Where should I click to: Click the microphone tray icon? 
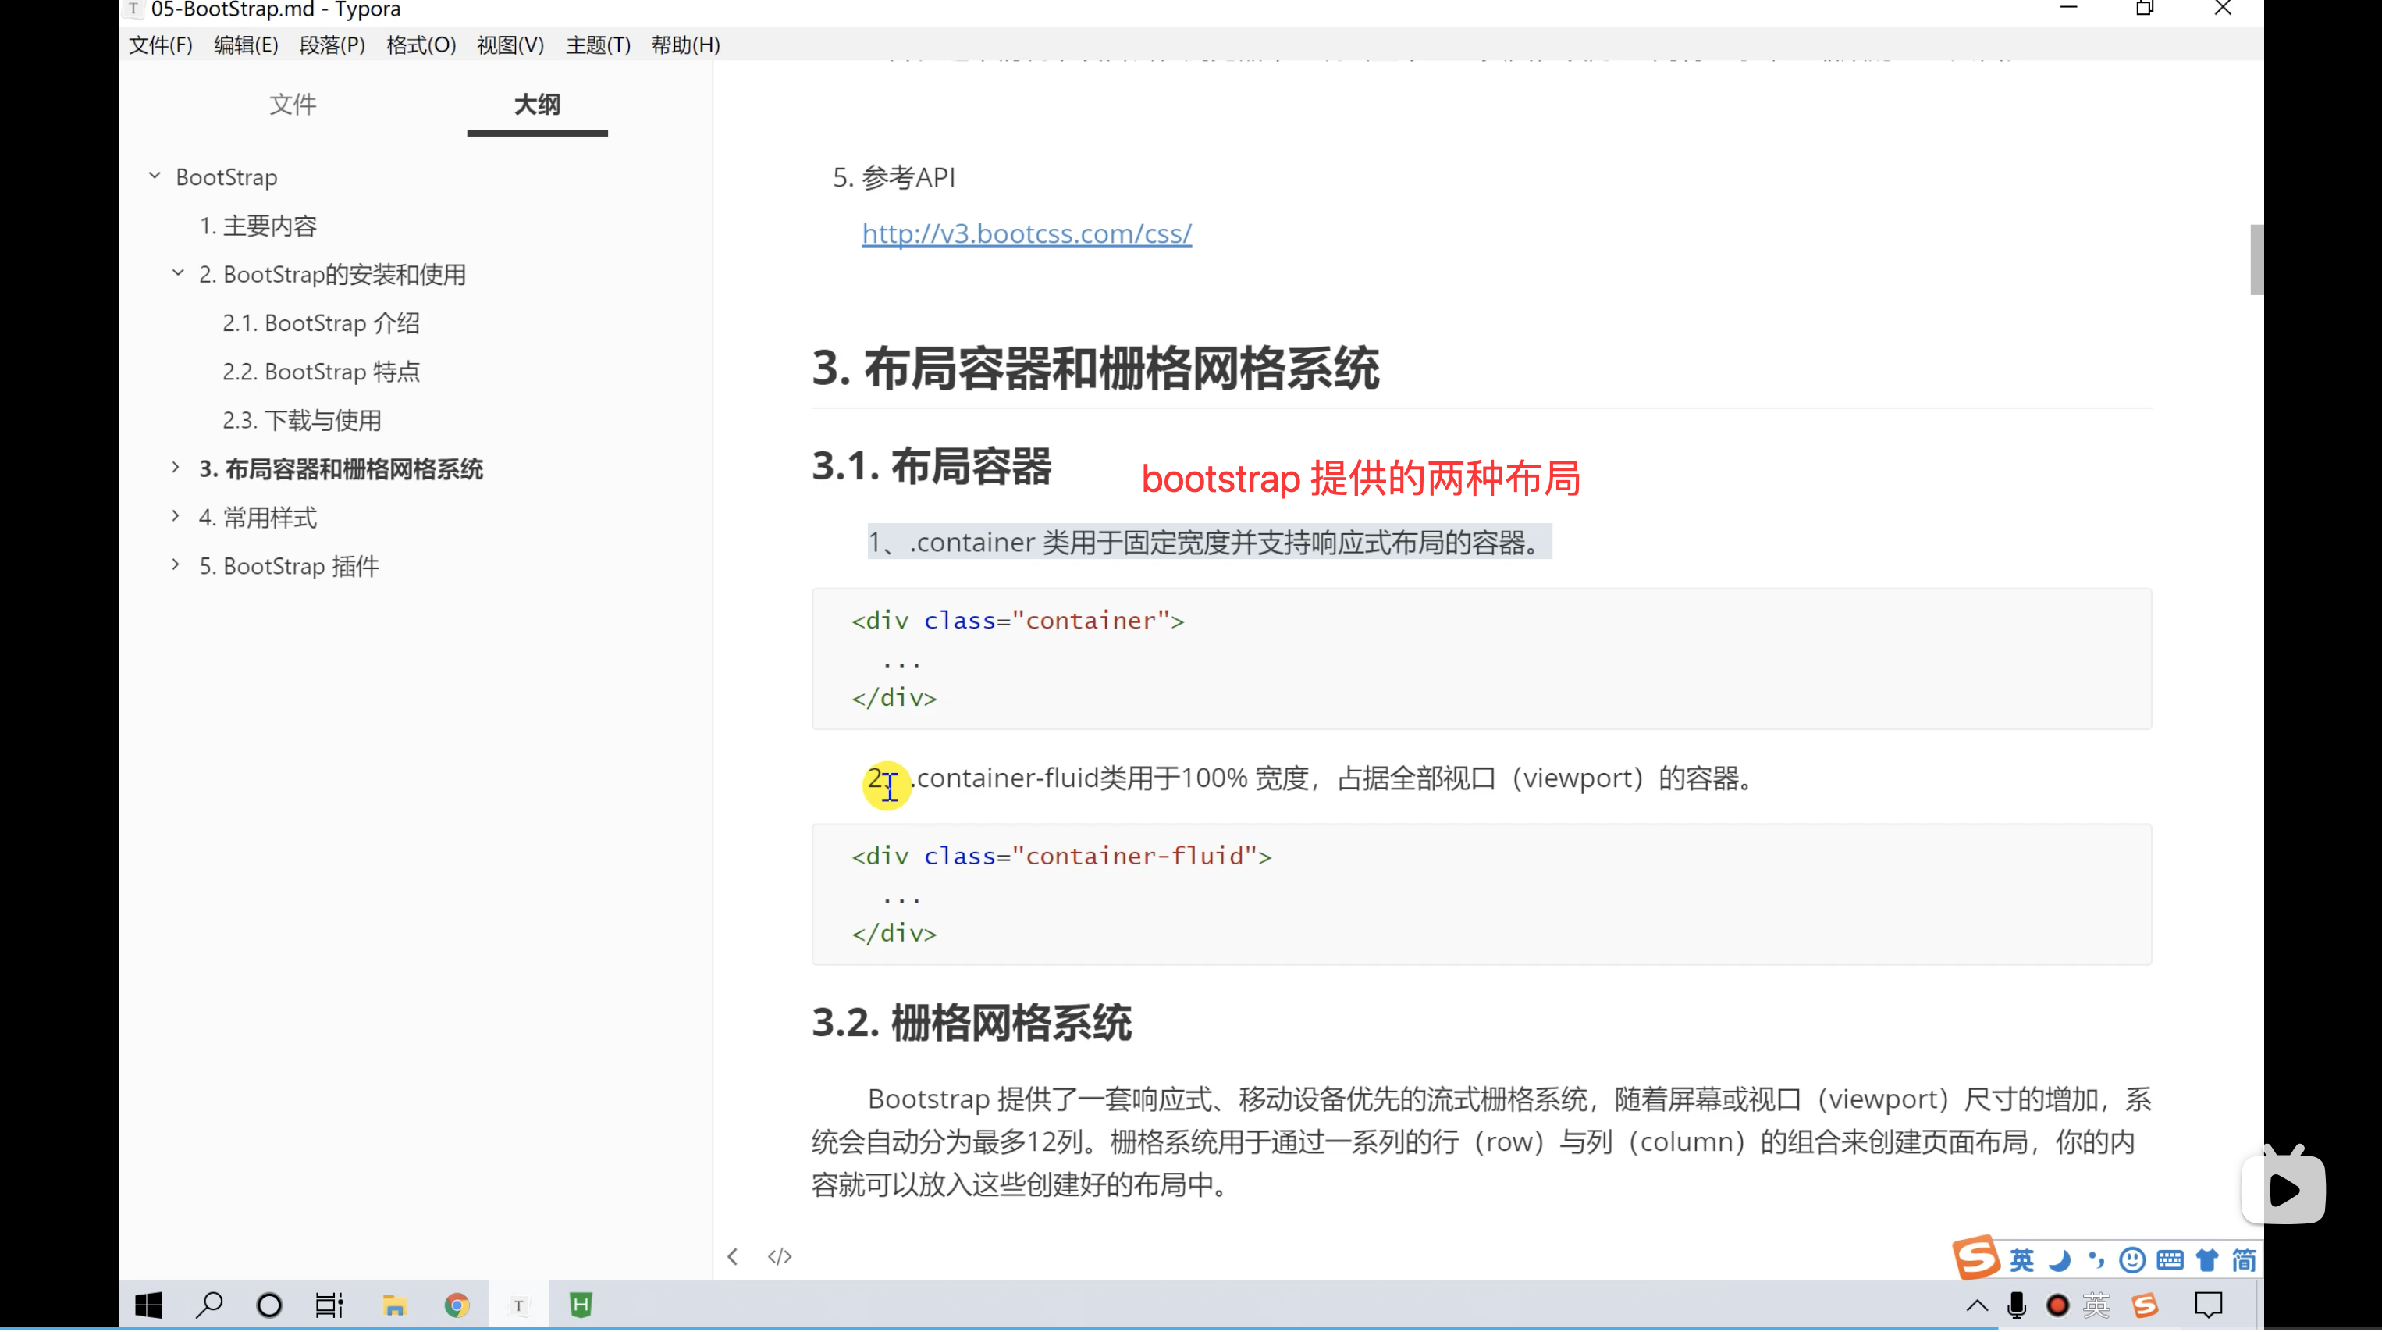point(2017,1305)
